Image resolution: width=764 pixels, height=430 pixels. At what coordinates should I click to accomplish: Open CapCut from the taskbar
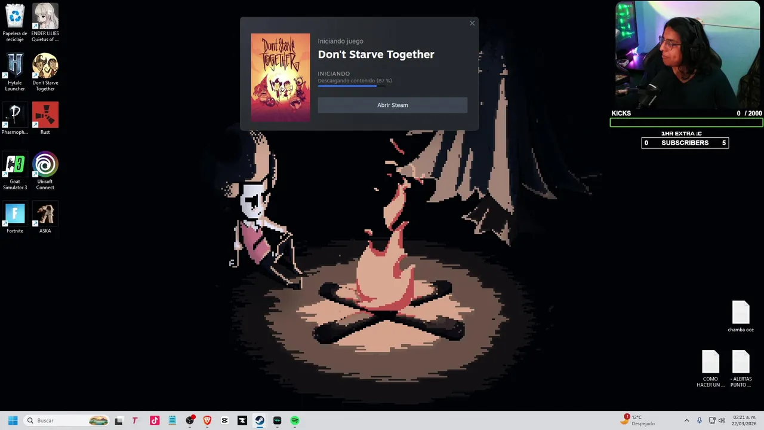click(x=224, y=420)
